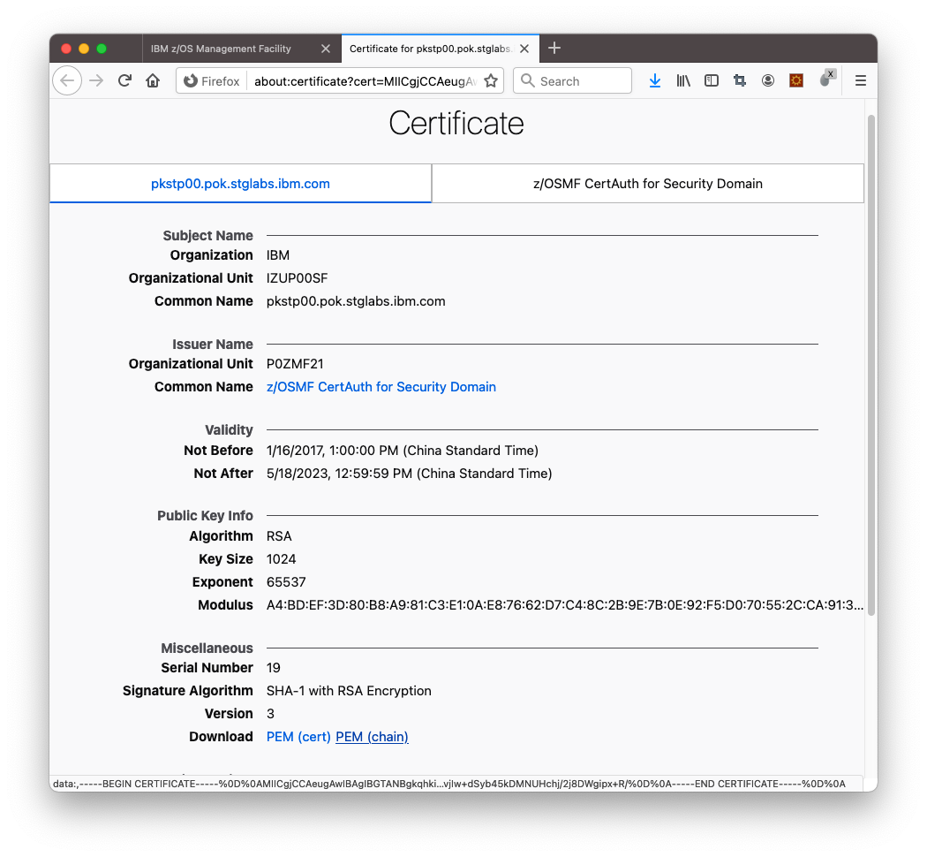Expand the truncated Modulus value
The height and width of the screenshot is (857, 927).
coord(565,605)
